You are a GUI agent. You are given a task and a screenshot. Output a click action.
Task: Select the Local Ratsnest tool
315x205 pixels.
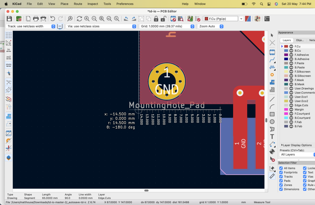[272, 43]
